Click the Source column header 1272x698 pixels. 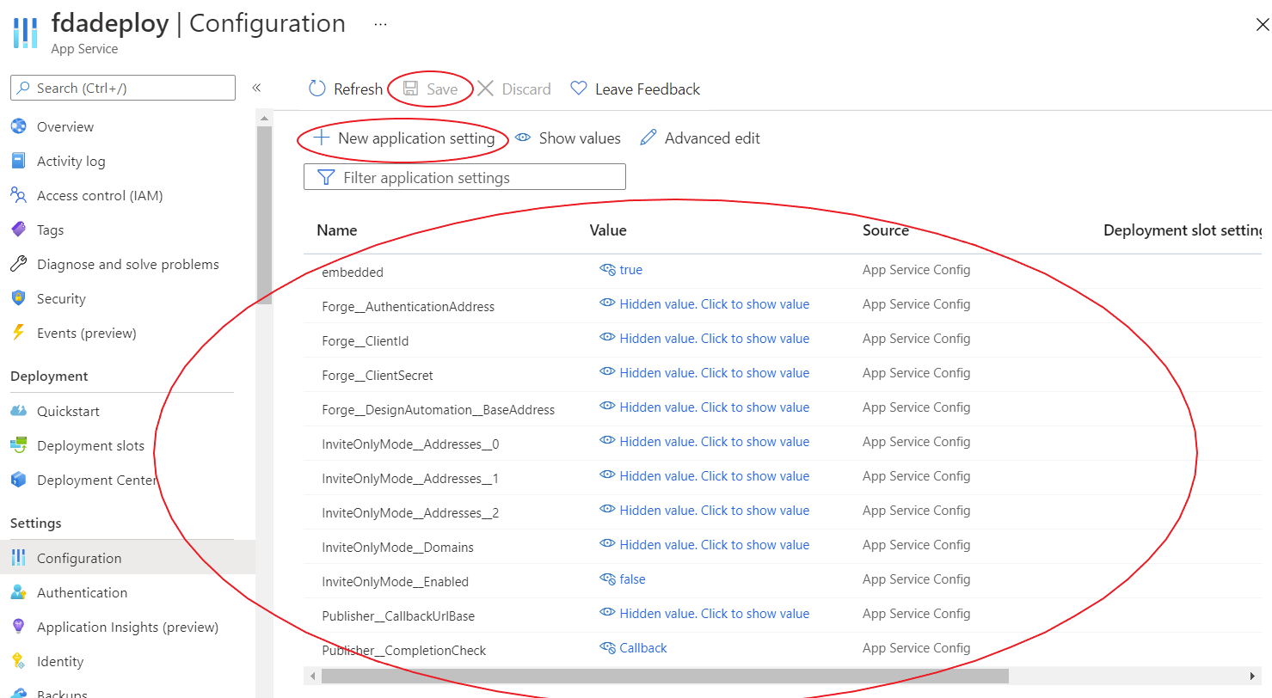(x=886, y=230)
